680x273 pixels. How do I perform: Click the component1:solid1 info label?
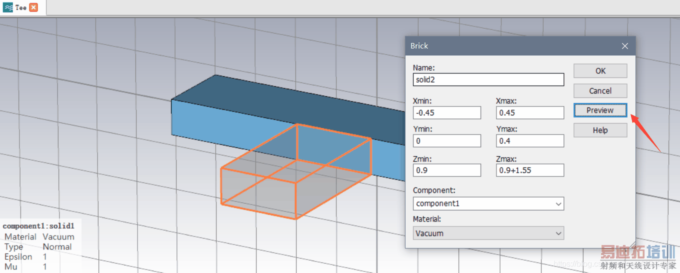click(x=38, y=226)
